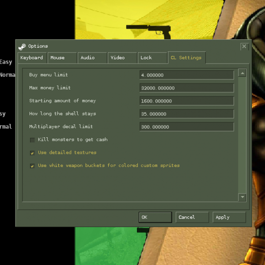This screenshot has height=265, width=265.
Task: Go to the Video tab
Action: pyautogui.click(x=122, y=58)
